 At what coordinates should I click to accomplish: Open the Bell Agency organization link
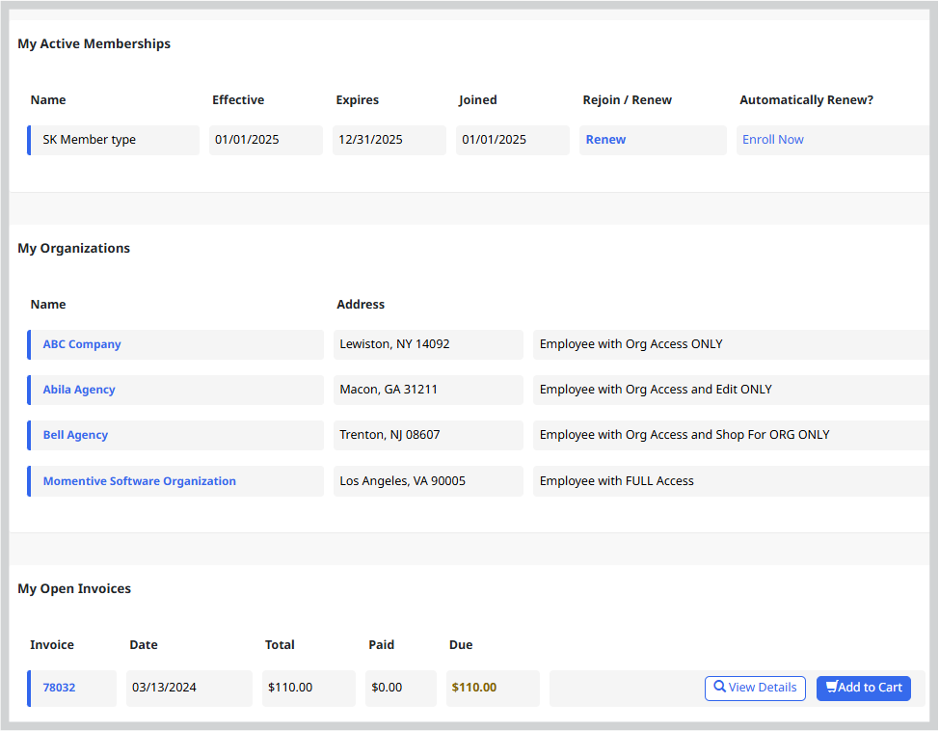click(x=75, y=435)
